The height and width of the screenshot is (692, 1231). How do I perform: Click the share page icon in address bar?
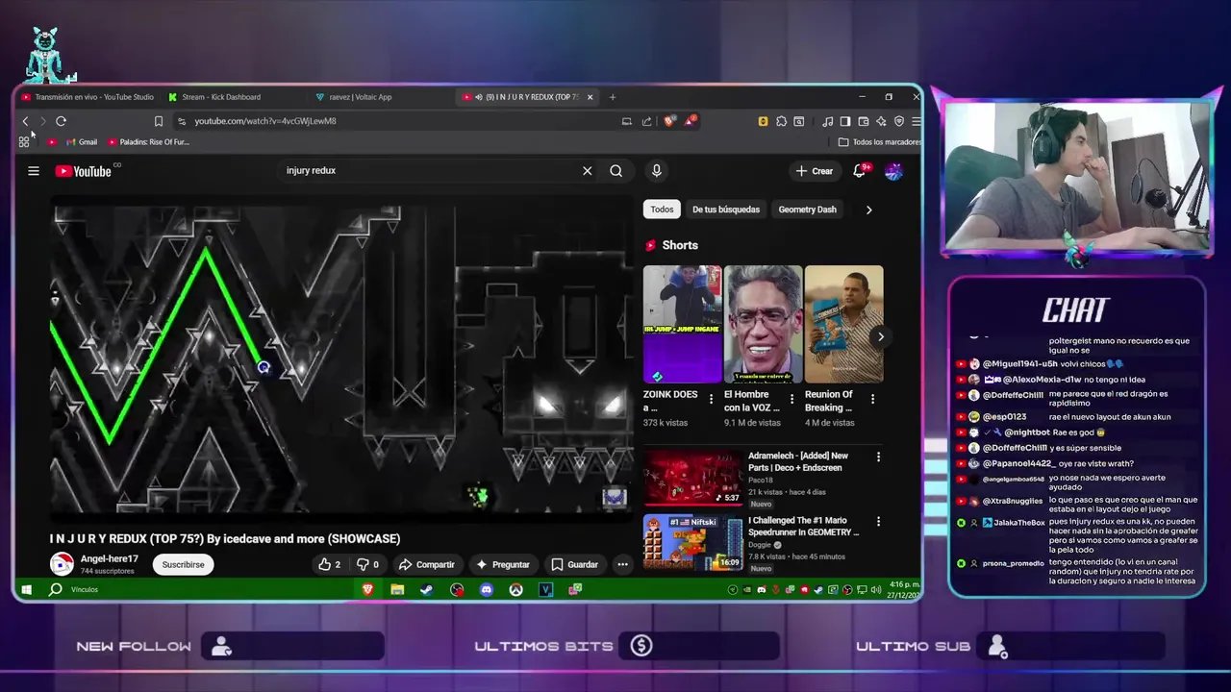(x=646, y=121)
